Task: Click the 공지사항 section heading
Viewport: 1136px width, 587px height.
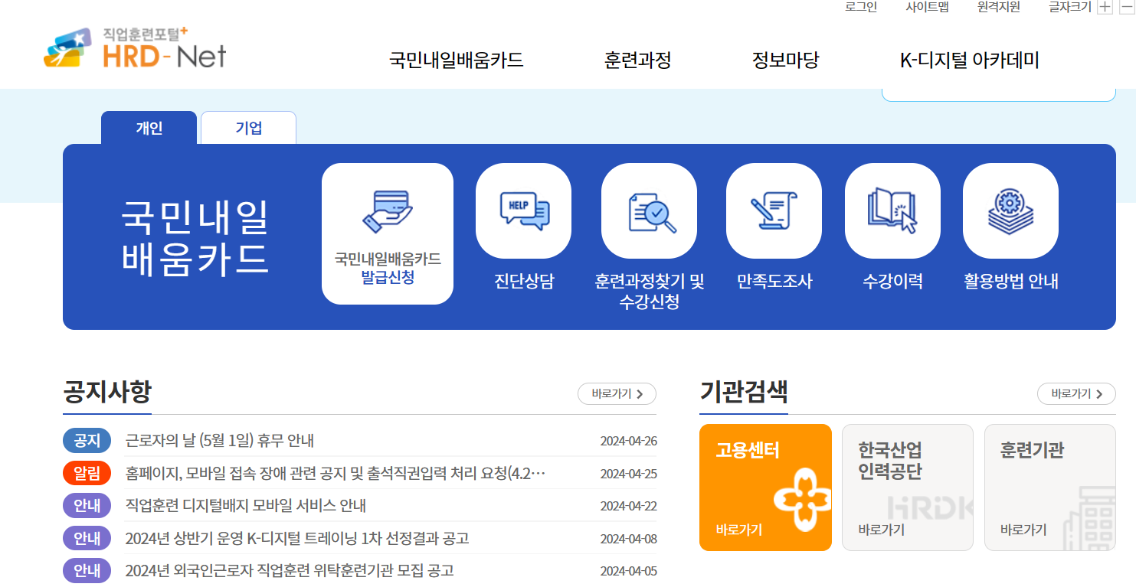Action: [107, 393]
